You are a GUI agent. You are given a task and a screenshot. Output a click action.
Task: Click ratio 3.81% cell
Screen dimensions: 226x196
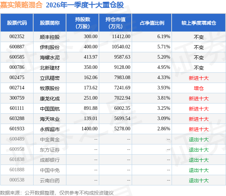click(163, 98)
